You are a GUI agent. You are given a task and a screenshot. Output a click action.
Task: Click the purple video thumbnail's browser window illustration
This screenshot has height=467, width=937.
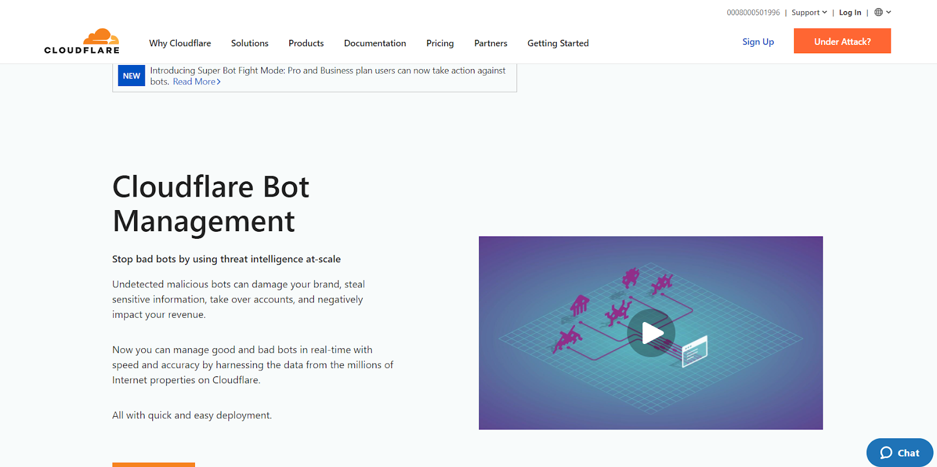click(x=695, y=351)
